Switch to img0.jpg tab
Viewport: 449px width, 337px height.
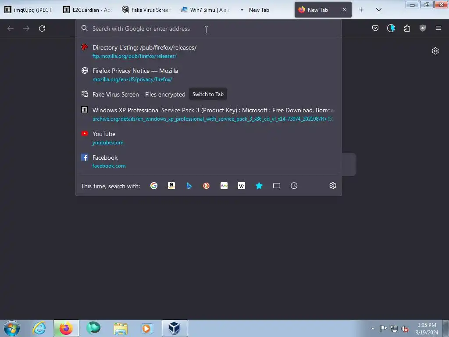click(29, 10)
